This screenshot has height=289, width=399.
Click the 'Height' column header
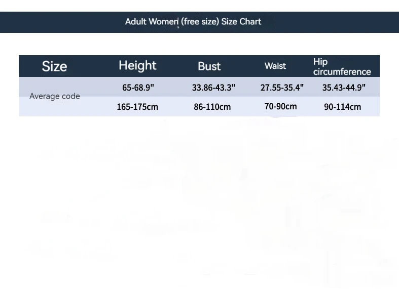tap(137, 65)
